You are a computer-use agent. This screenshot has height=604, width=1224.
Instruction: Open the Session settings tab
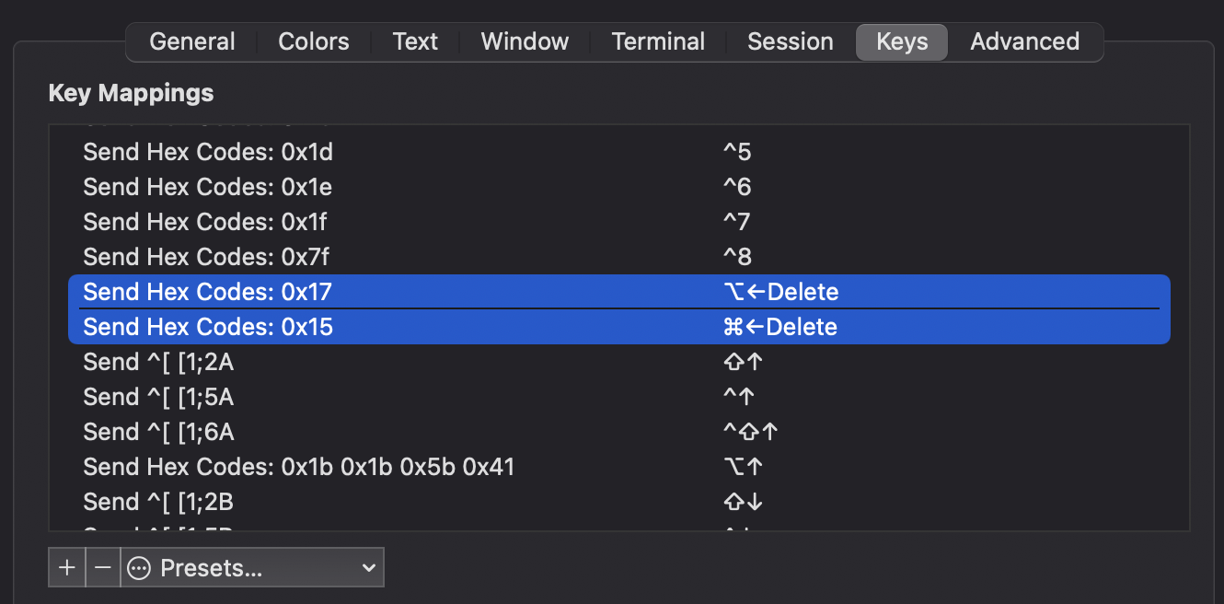click(790, 41)
